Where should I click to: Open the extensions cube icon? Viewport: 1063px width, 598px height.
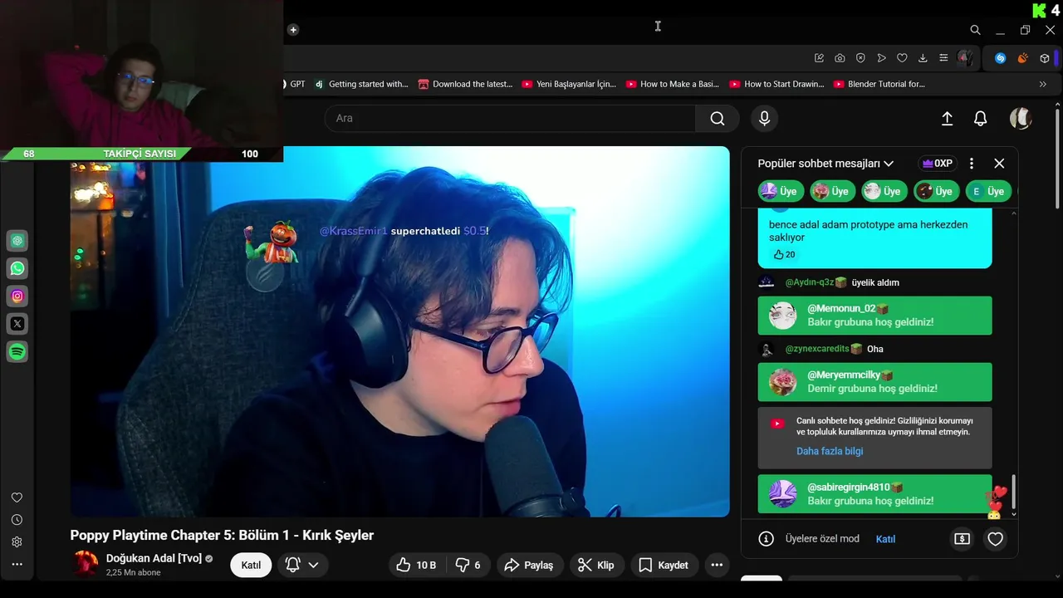click(1045, 58)
